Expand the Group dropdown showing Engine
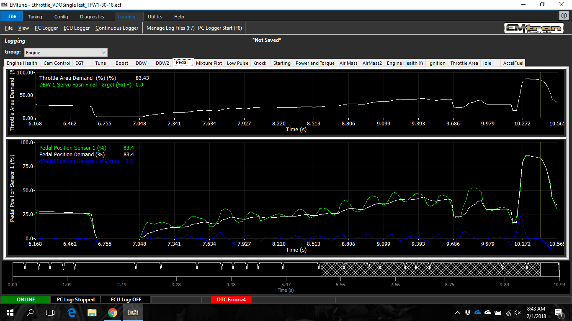 click(x=66, y=53)
